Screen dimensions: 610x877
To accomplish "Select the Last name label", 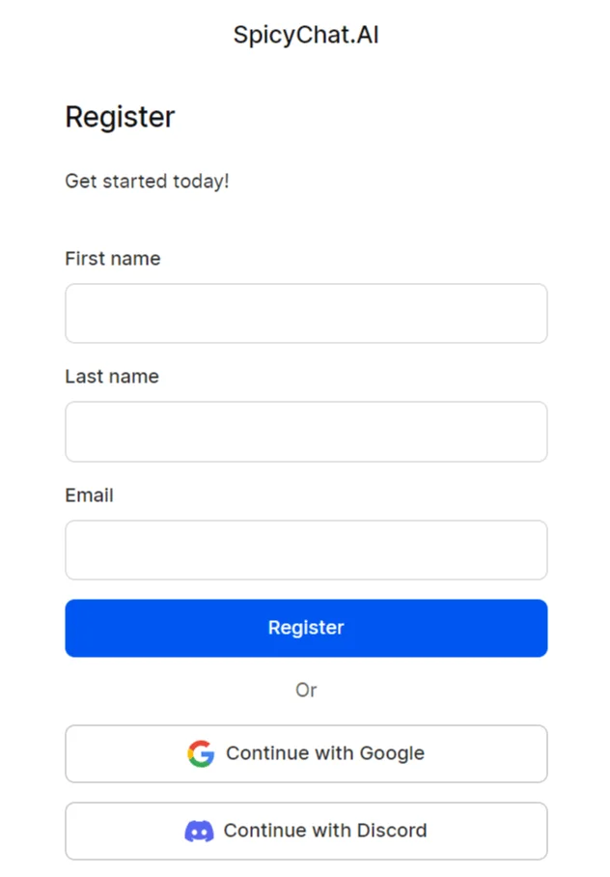I will tap(111, 376).
